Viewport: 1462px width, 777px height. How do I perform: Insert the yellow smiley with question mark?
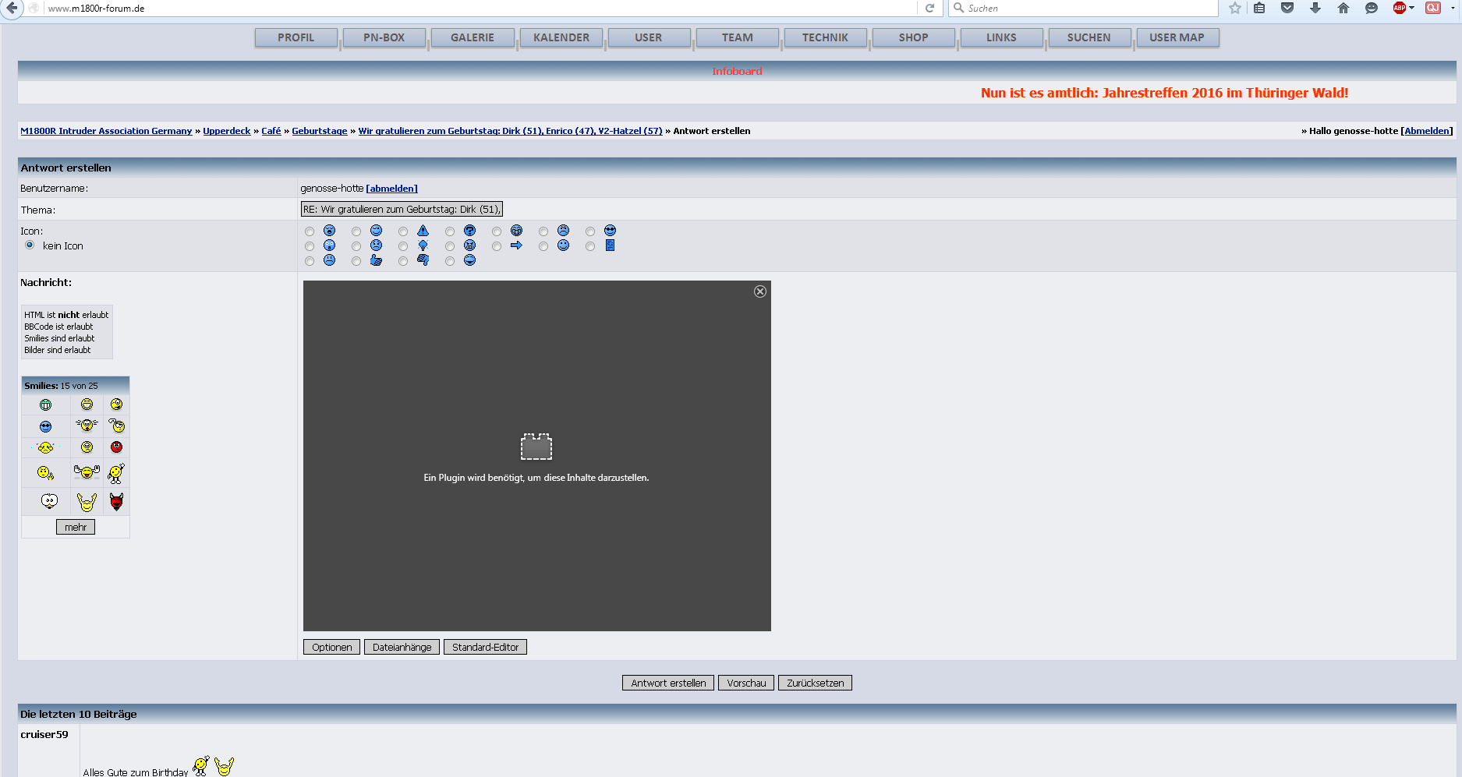coord(117,426)
